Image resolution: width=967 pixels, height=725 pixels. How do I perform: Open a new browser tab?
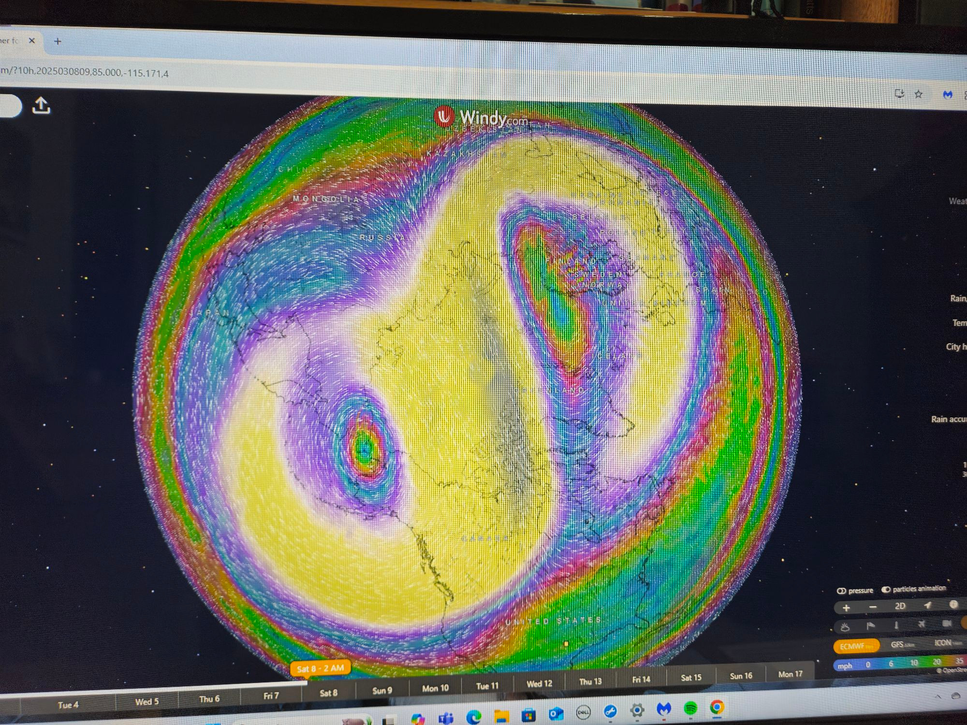pyautogui.click(x=58, y=42)
